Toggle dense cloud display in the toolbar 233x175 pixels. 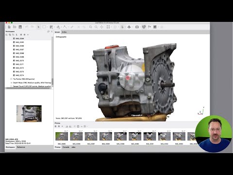tap(115, 27)
